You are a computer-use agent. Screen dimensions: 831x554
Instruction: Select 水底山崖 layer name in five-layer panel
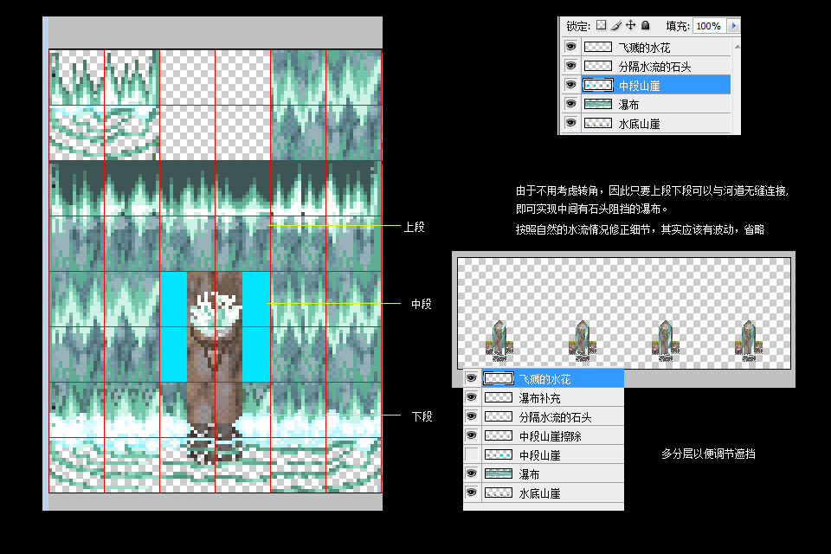[x=639, y=124]
